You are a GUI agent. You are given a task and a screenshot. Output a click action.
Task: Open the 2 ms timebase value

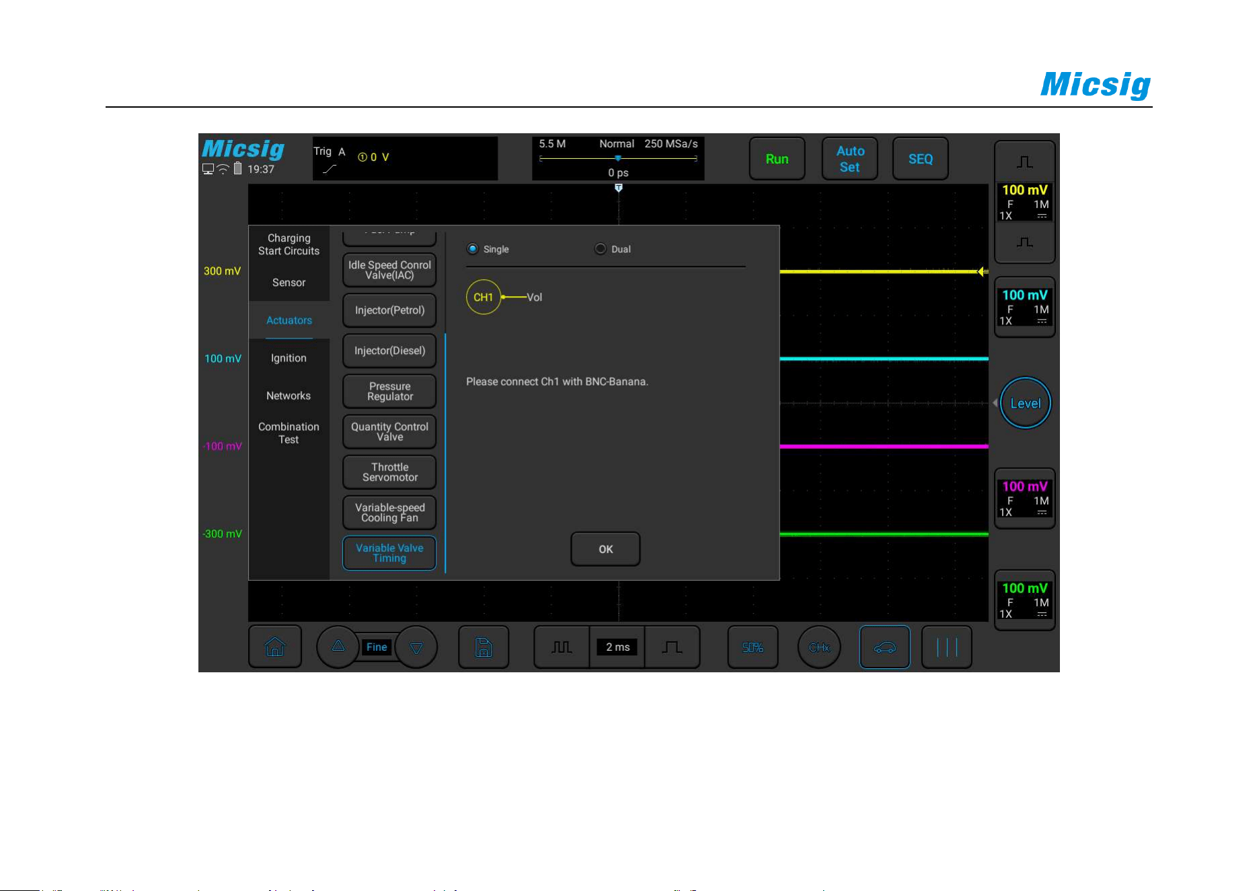pos(617,647)
